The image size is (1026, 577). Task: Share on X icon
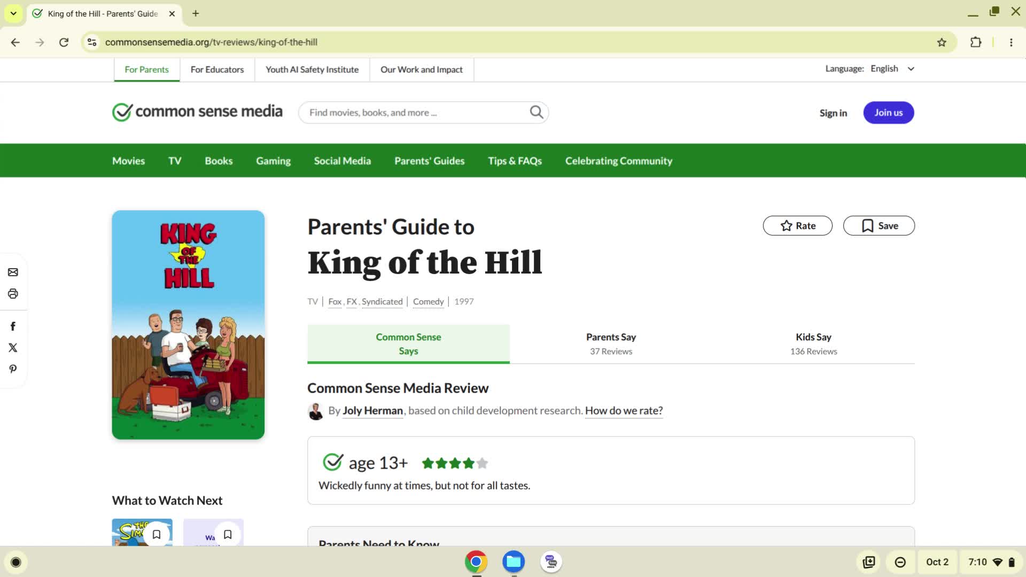13,348
